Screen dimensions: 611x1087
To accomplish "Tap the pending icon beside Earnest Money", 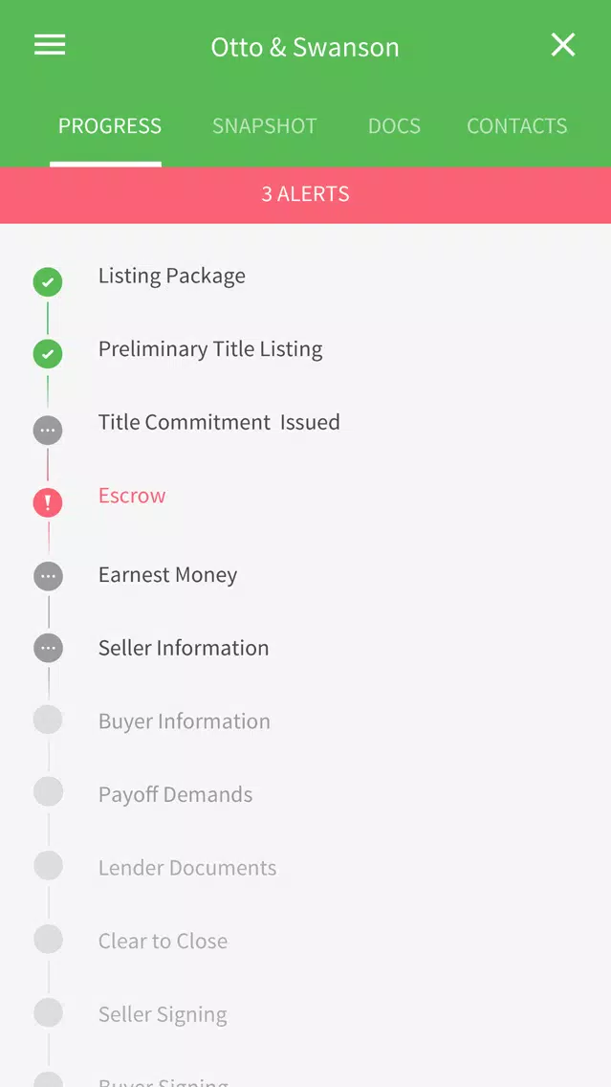I will click(48, 576).
